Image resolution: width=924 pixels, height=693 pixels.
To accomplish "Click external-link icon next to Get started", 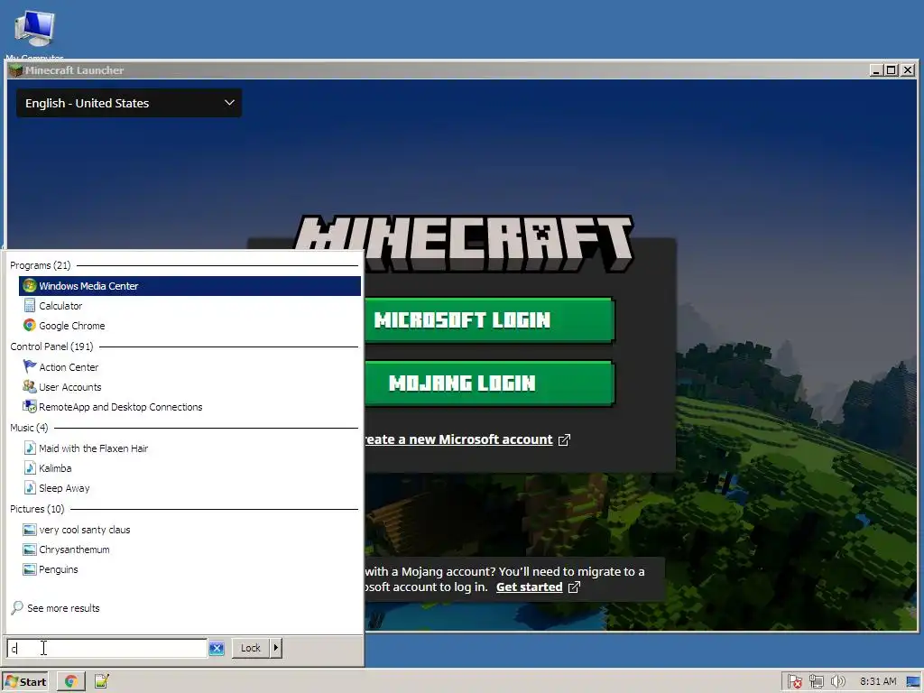I will click(x=574, y=587).
